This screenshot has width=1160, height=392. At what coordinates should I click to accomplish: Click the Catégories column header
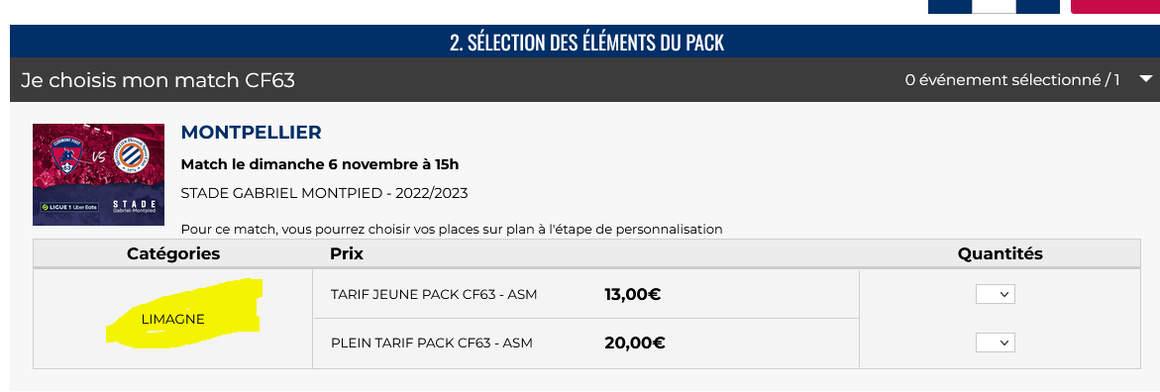(x=174, y=253)
